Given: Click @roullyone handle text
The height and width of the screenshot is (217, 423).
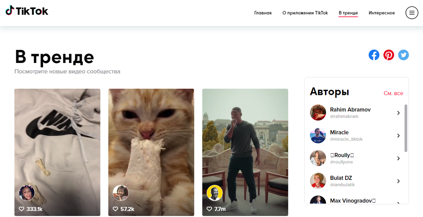Looking at the screenshot, I should tap(341, 162).
